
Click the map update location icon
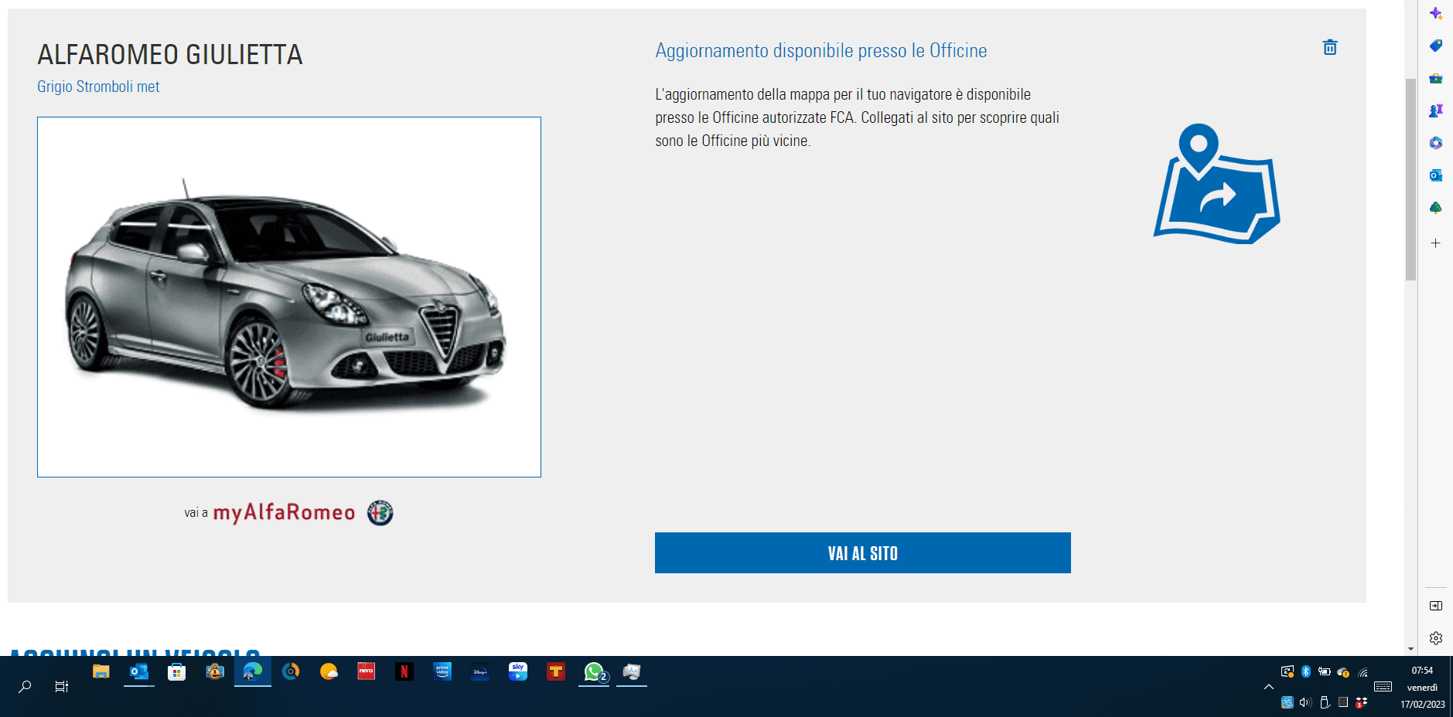(x=1216, y=184)
